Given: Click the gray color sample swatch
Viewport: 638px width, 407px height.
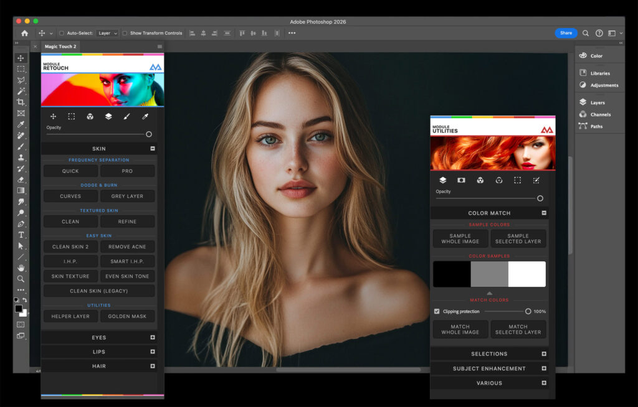Looking at the screenshot, I should click(x=489, y=274).
